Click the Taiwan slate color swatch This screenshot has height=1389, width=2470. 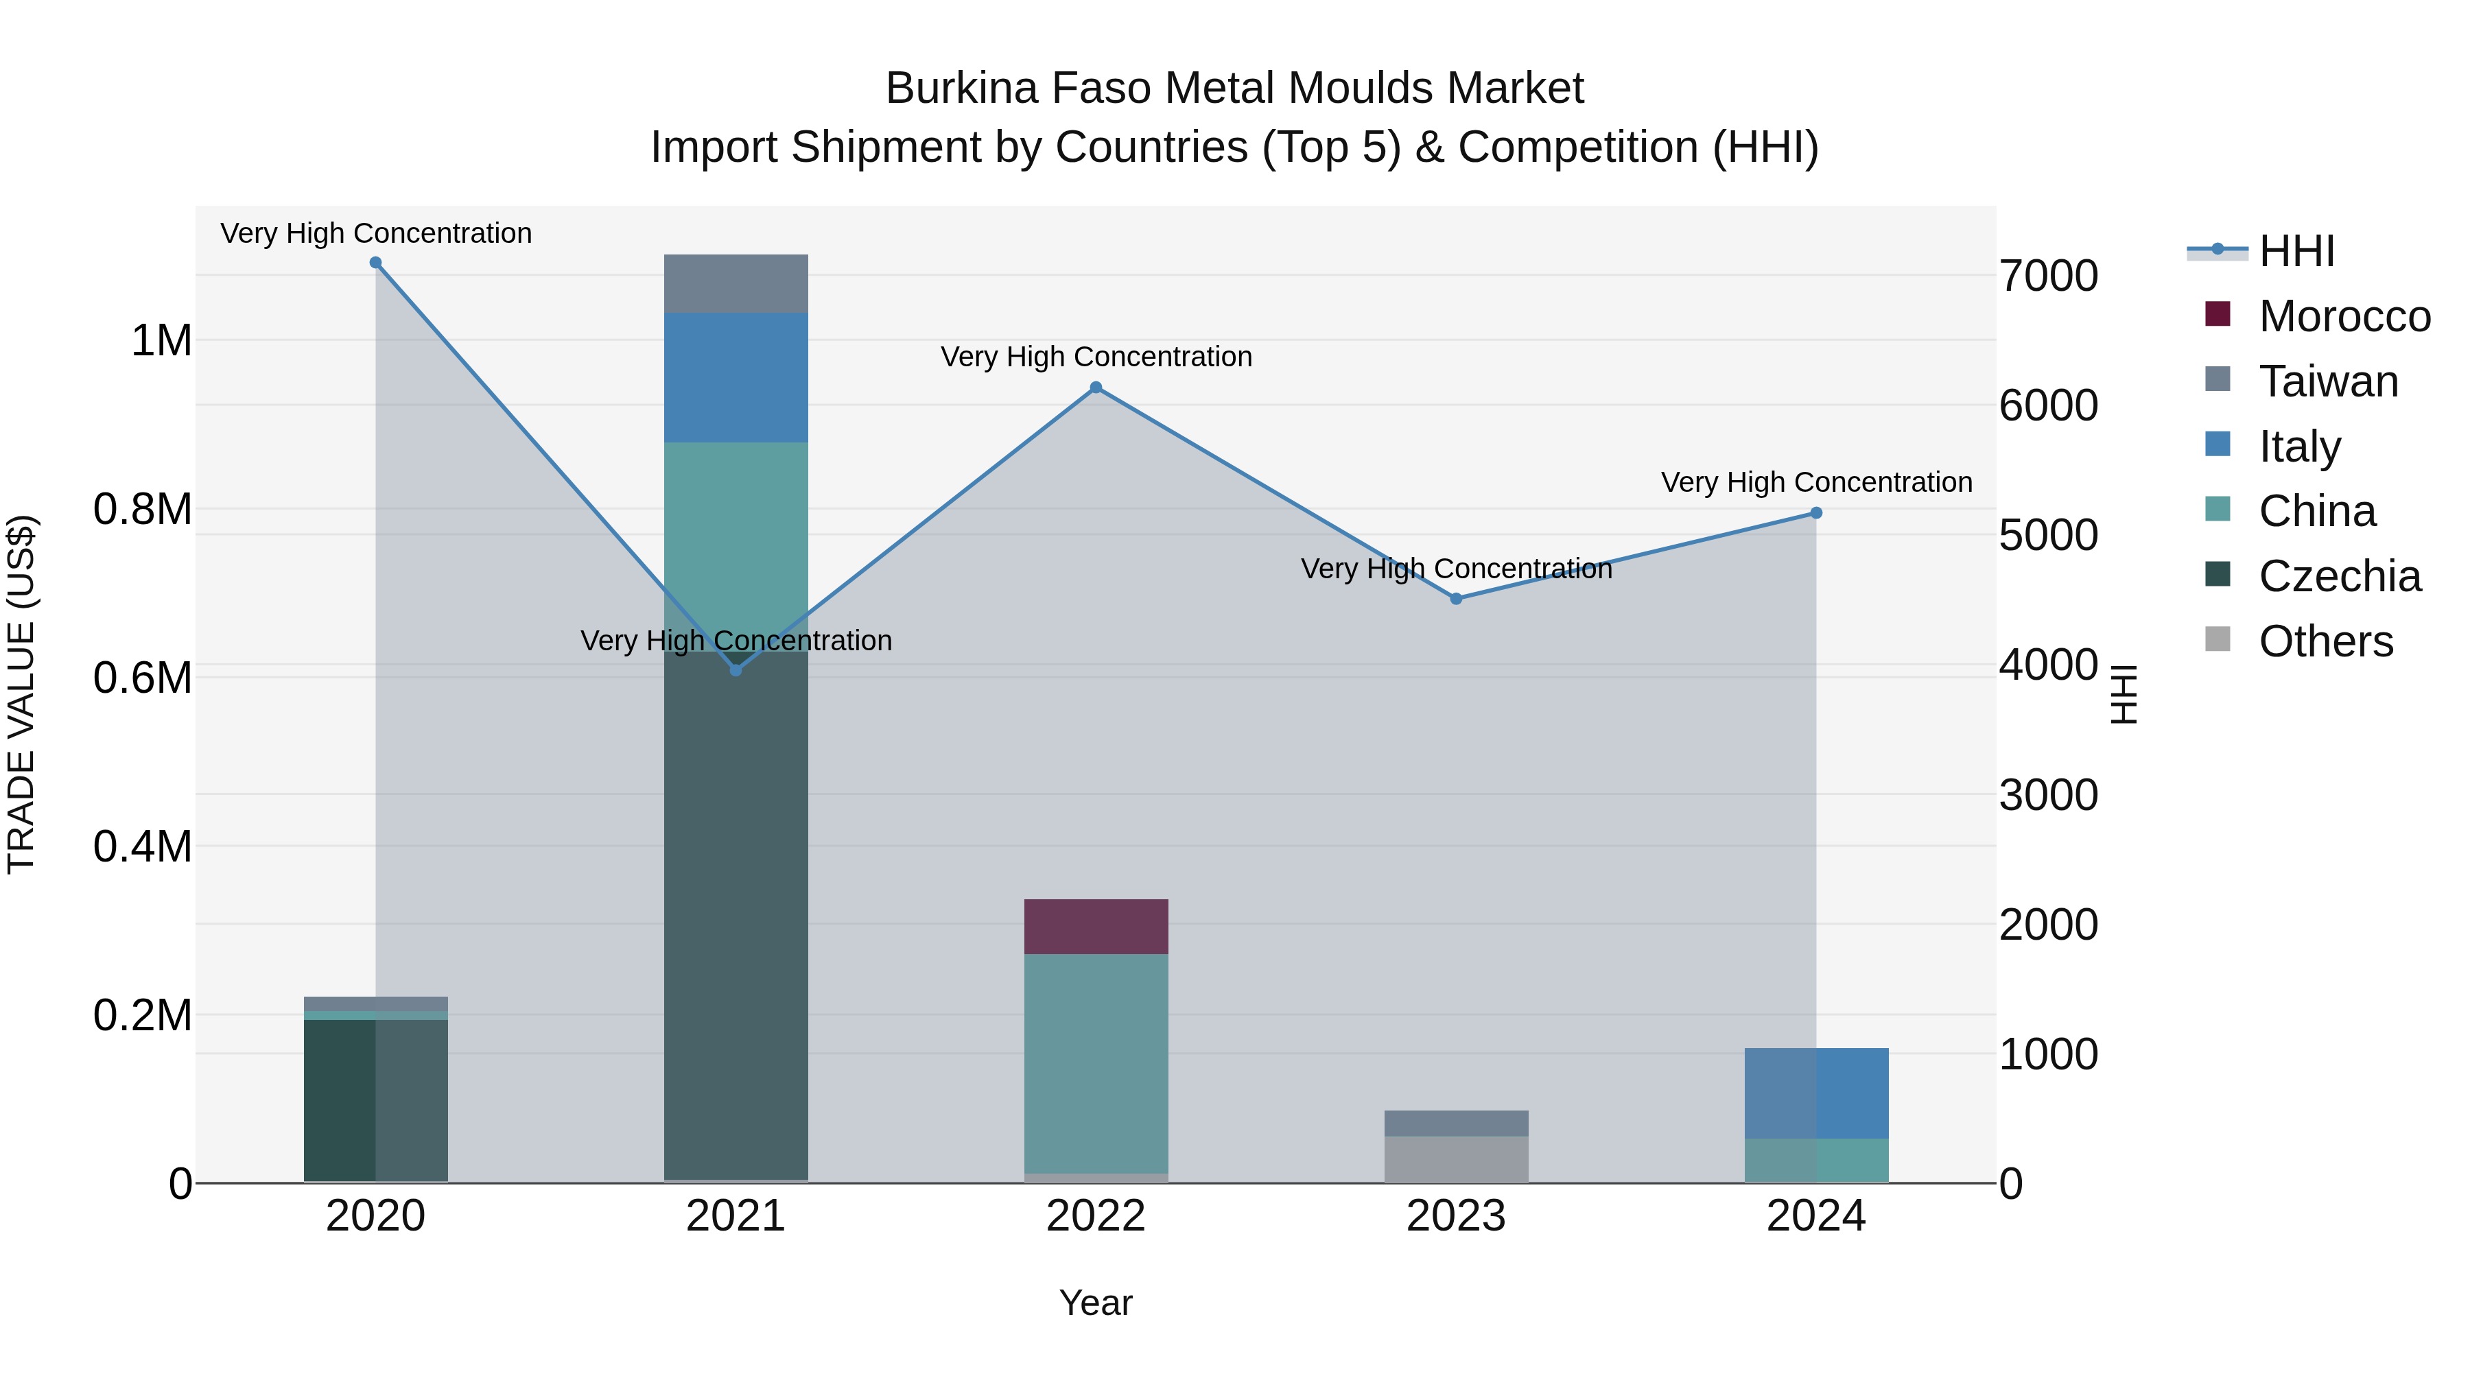pos(2218,379)
